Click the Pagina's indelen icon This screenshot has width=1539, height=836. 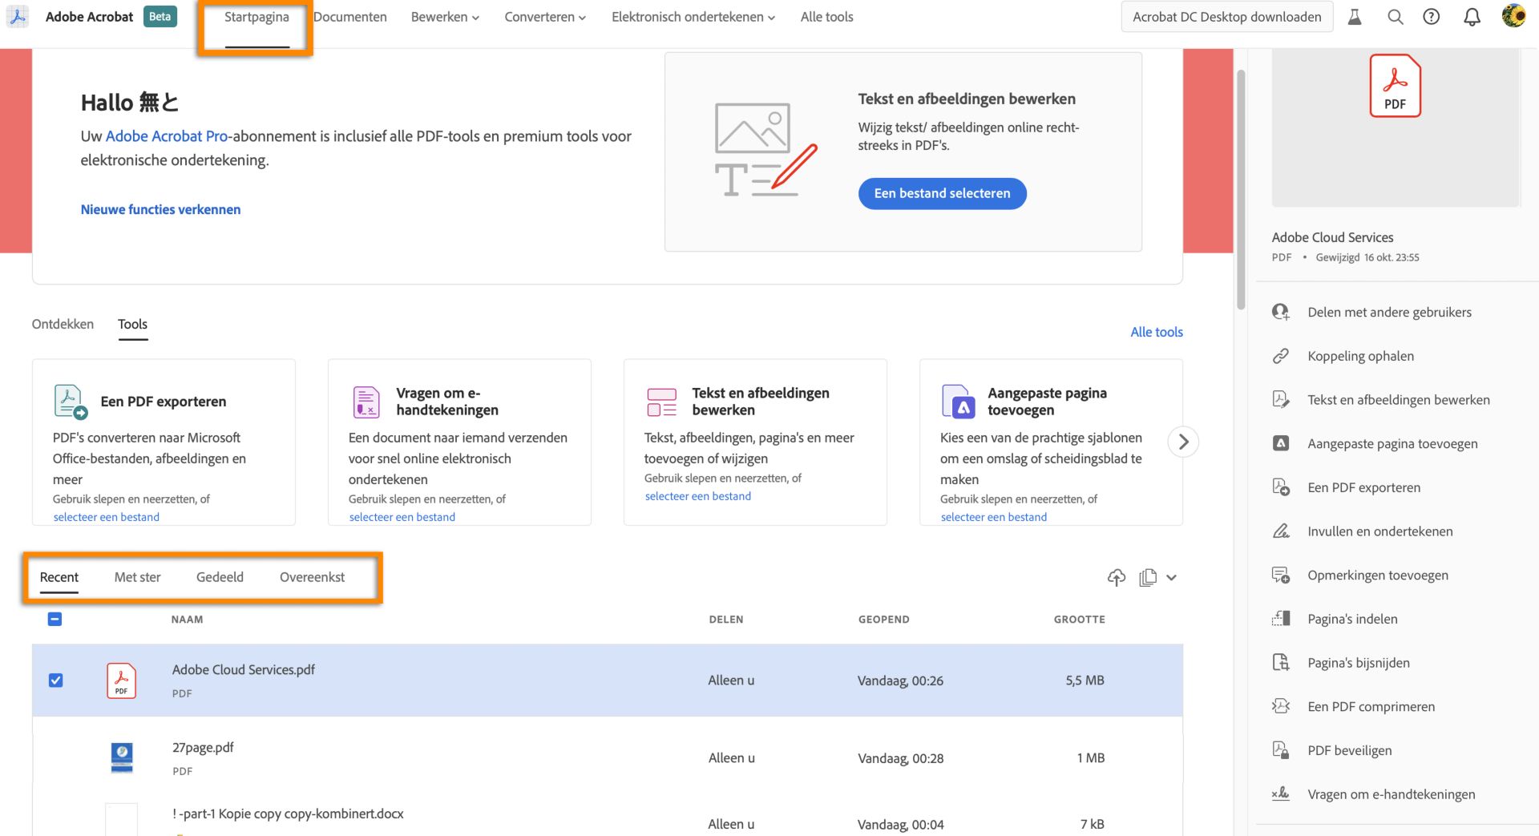click(1281, 619)
